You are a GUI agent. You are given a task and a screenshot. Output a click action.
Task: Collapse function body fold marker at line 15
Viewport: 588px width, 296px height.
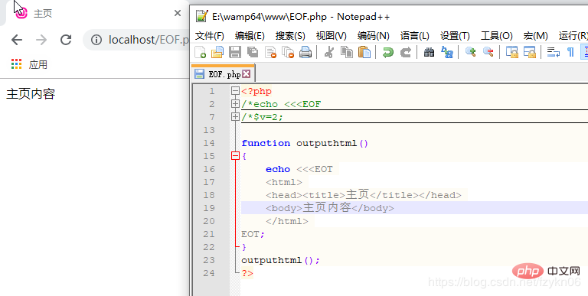click(x=235, y=156)
